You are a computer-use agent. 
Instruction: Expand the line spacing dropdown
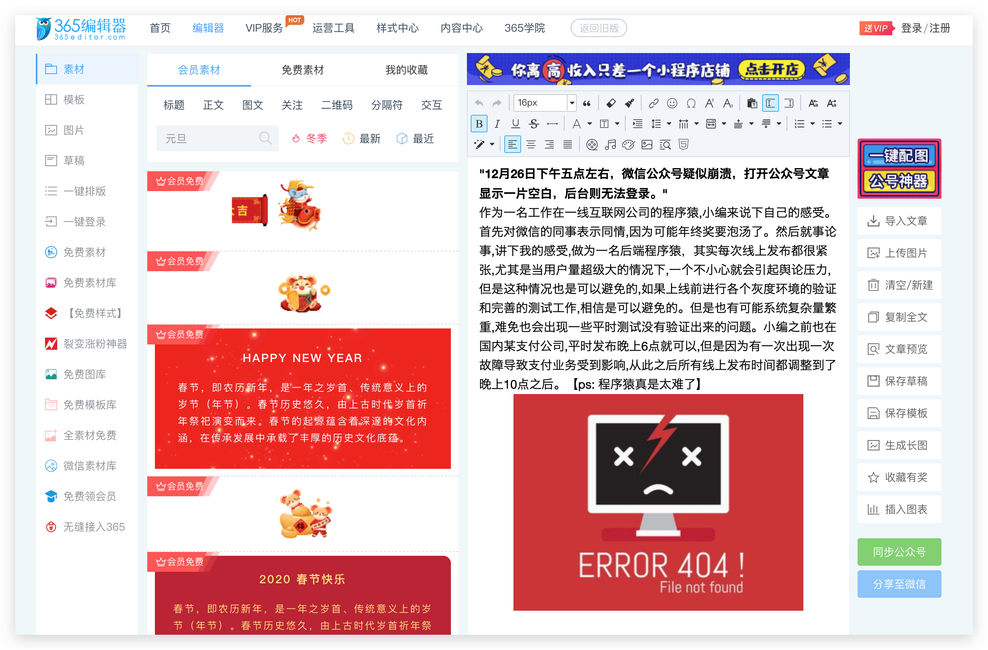coord(669,124)
